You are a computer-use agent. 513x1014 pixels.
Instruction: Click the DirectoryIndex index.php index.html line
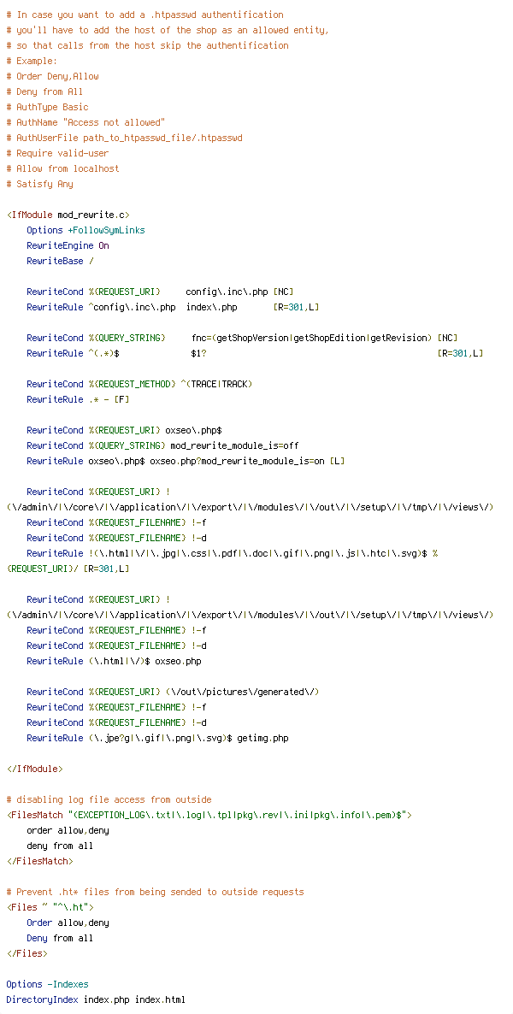[x=96, y=1000]
